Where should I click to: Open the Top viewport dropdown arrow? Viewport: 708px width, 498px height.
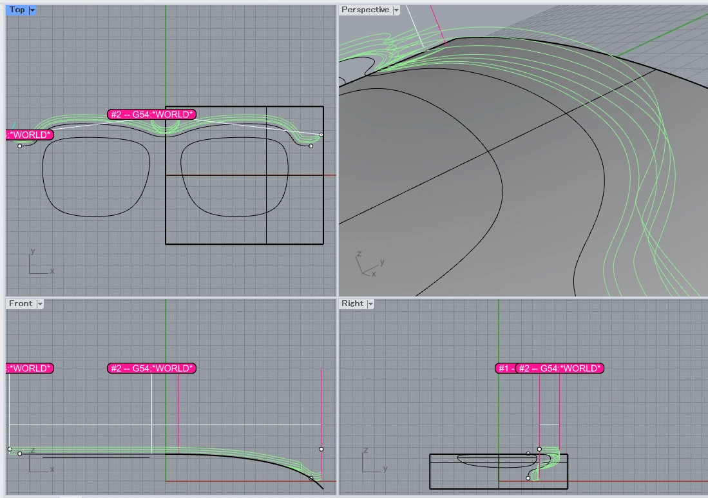point(32,10)
